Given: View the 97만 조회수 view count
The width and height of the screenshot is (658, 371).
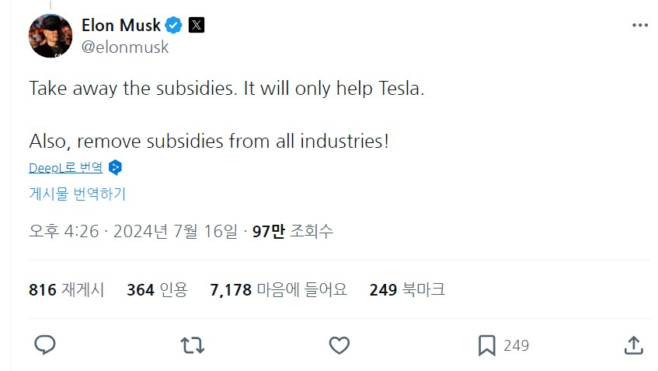Looking at the screenshot, I should pyautogui.click(x=293, y=231).
